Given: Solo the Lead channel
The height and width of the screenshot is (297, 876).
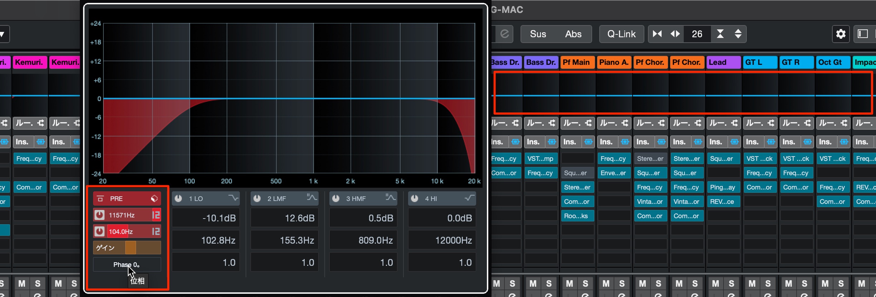Looking at the screenshot, I should point(731,284).
